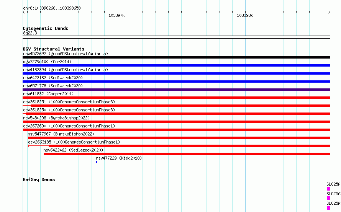The image size is (341, 212).
Task: Click the nsv4572692 gnomADStructuralVariants label
Action: tap(66, 54)
